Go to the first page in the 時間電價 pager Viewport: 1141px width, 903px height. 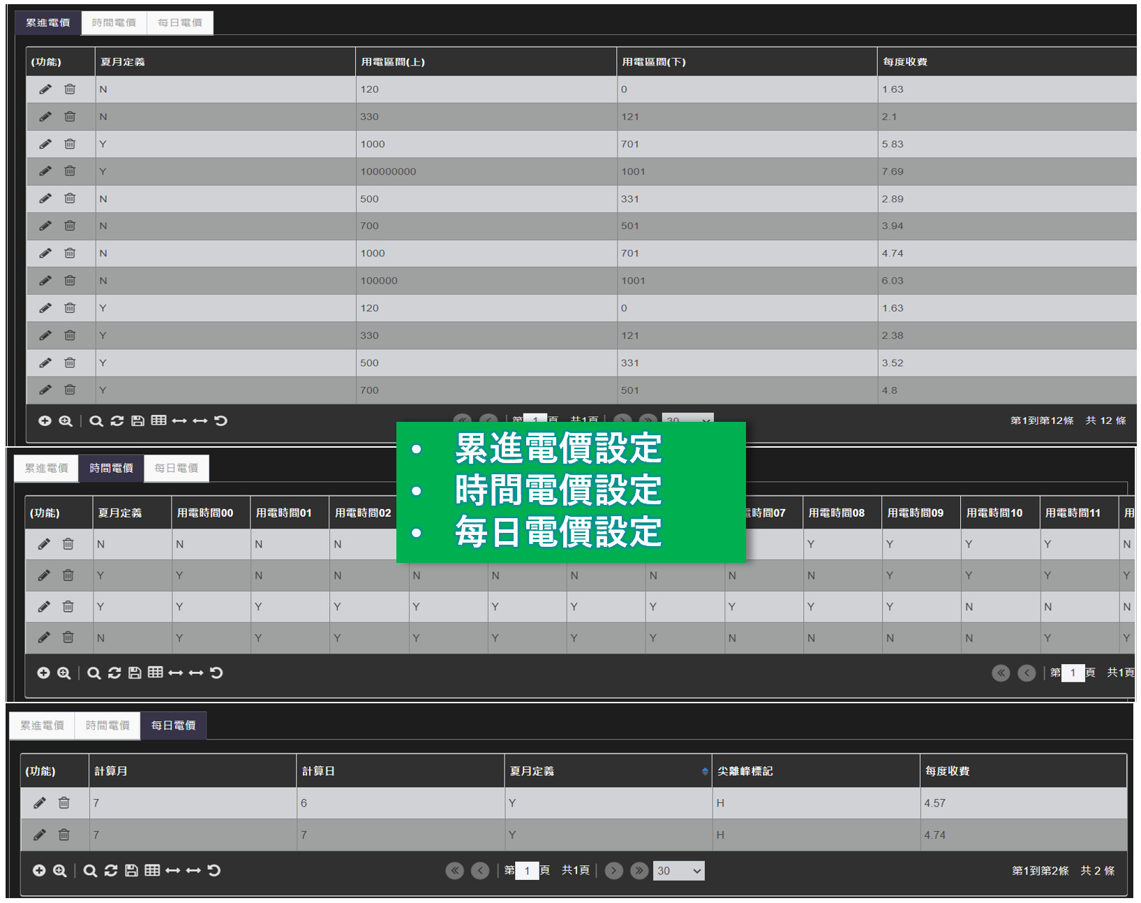tap(1001, 673)
